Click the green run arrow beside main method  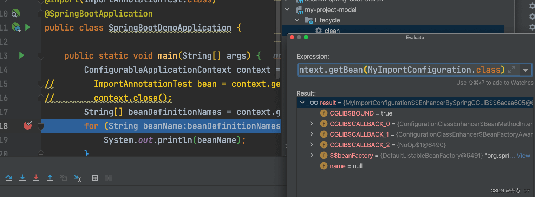(x=22, y=55)
